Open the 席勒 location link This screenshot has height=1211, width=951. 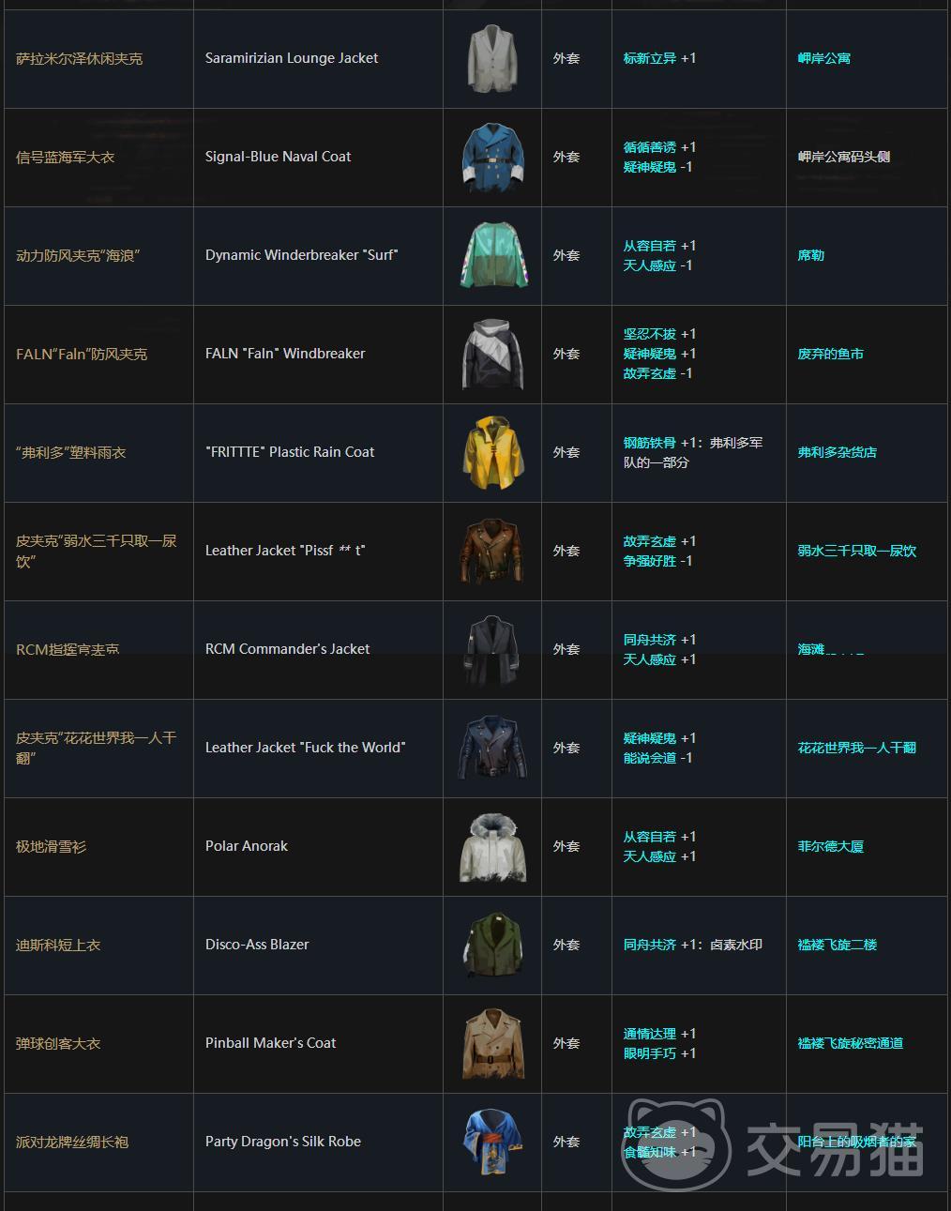[810, 255]
